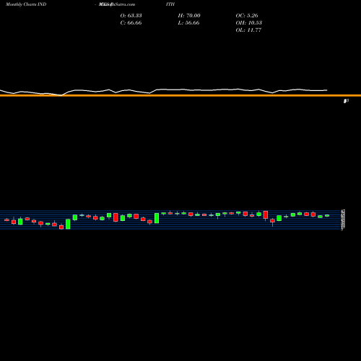Click the 'Monthly Charts IND' title text

click(x=26, y=4)
